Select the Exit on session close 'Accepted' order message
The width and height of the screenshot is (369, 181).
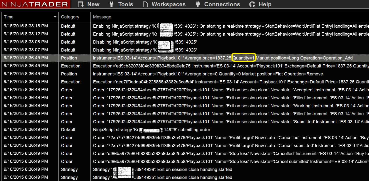point(231,90)
